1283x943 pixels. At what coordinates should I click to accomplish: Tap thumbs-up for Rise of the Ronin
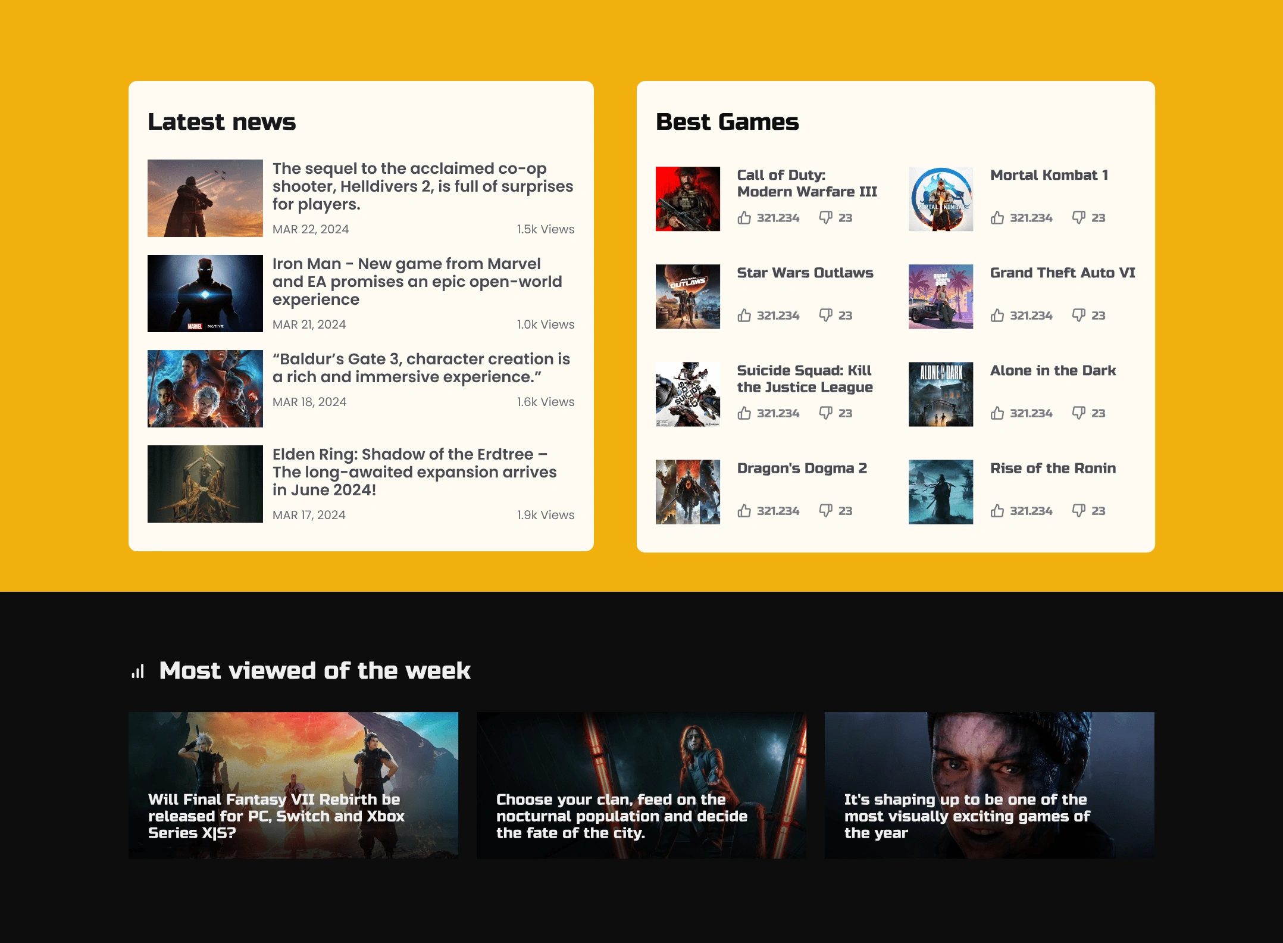[997, 511]
